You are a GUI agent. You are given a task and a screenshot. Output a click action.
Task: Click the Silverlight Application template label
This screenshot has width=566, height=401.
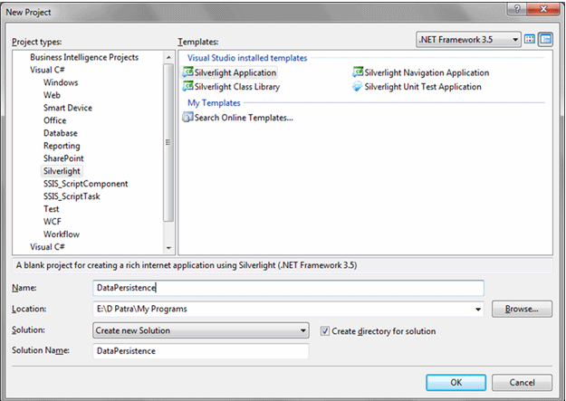[x=235, y=72]
